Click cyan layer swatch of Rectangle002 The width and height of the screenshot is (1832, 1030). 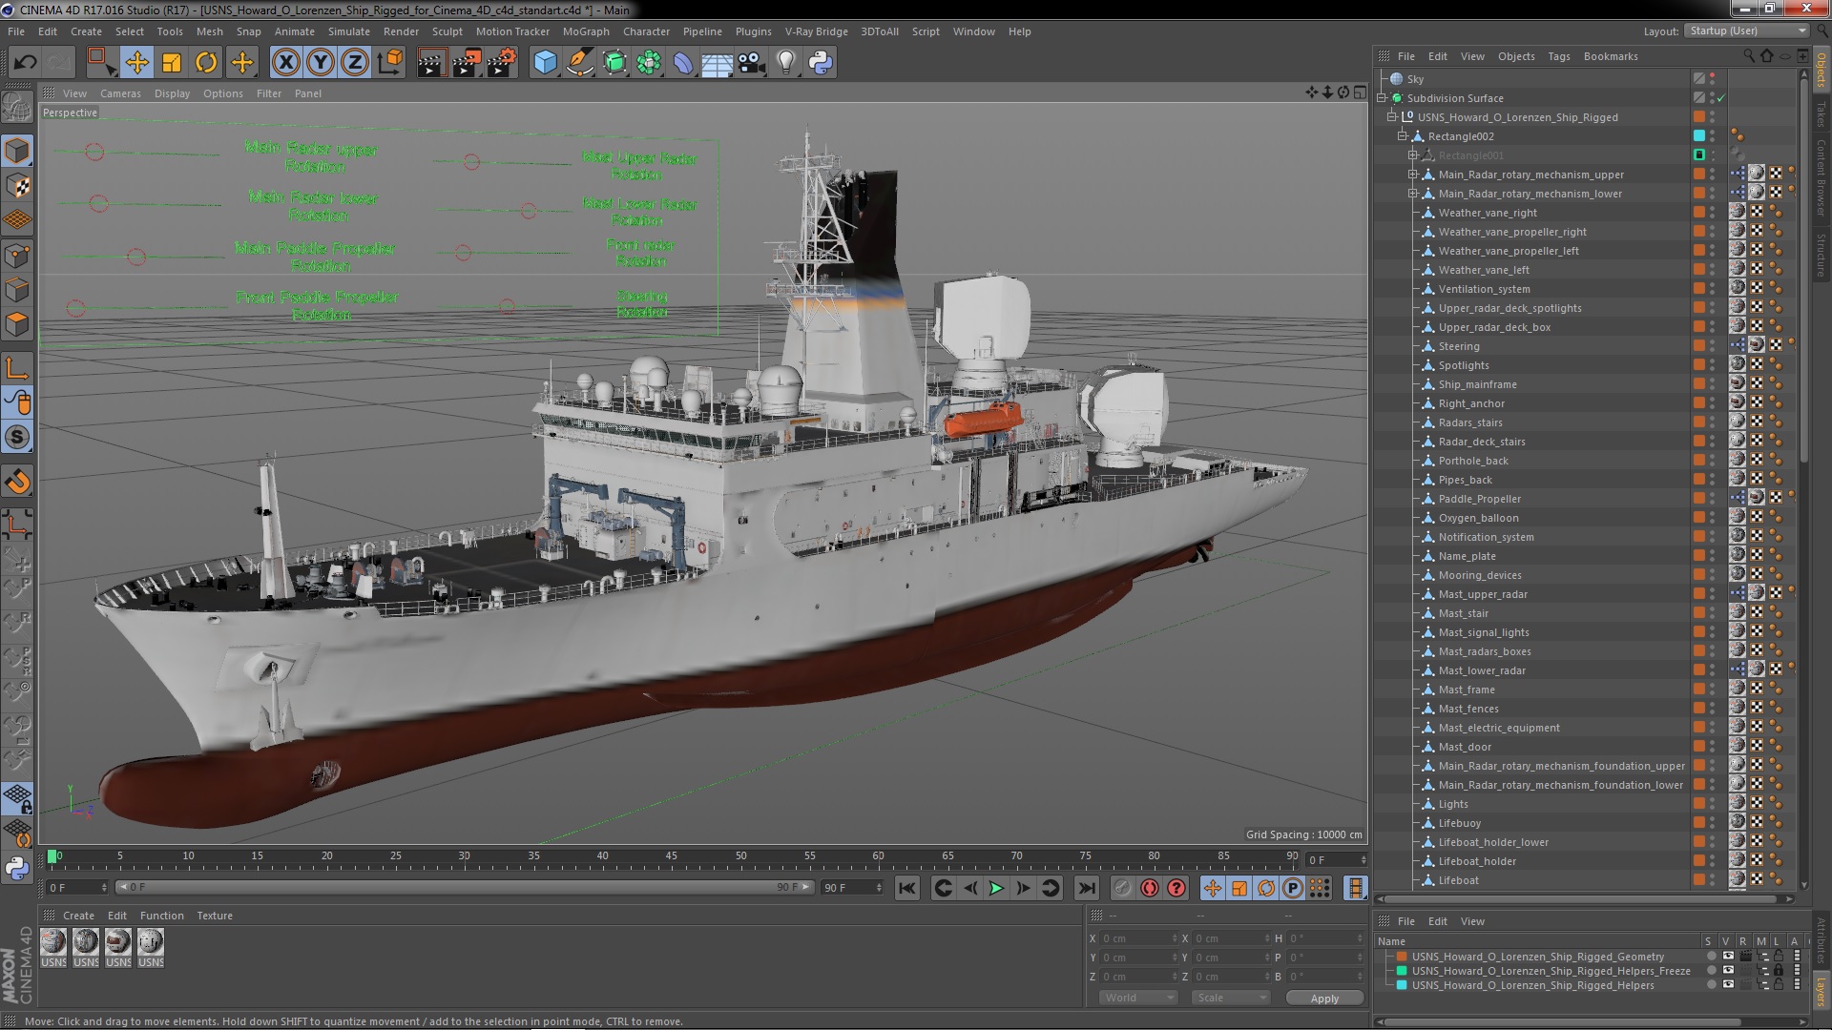(1699, 135)
